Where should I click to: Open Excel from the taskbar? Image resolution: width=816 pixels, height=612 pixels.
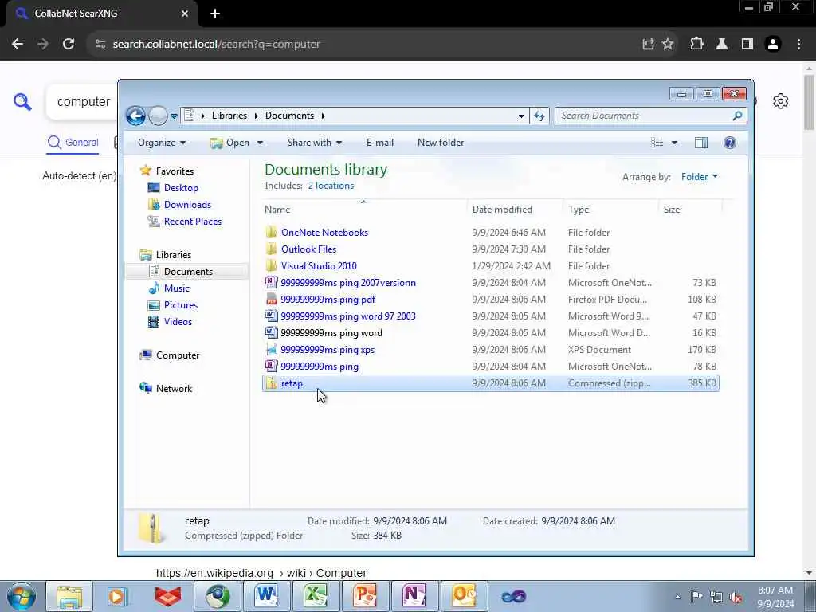[x=316, y=596]
